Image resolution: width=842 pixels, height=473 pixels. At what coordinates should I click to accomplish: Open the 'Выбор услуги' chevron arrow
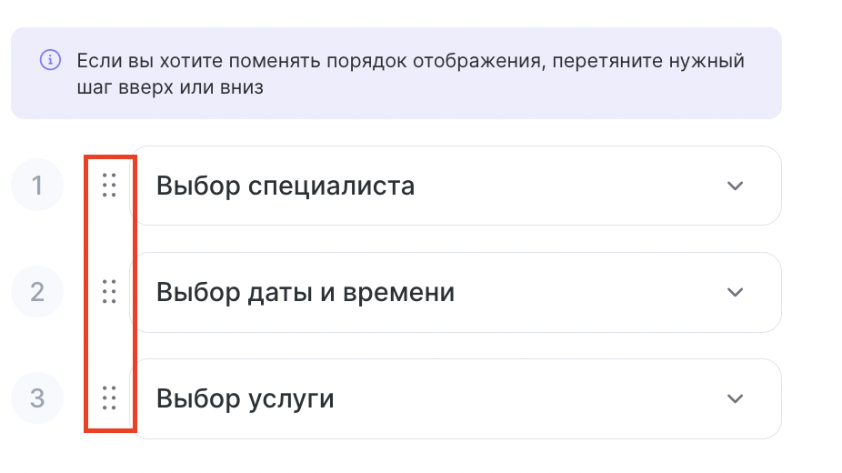point(735,398)
